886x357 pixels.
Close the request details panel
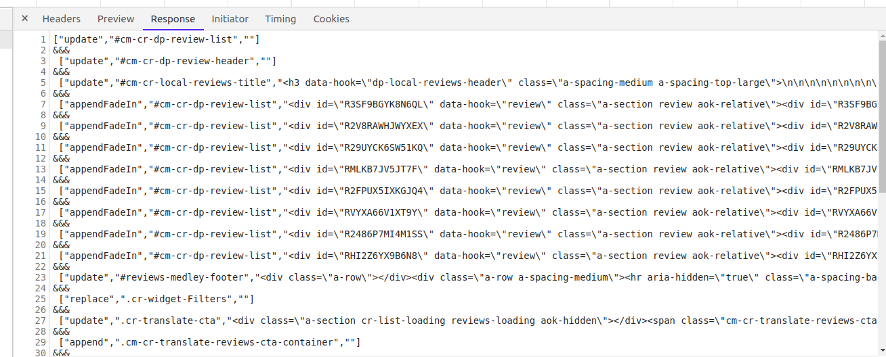(24, 19)
